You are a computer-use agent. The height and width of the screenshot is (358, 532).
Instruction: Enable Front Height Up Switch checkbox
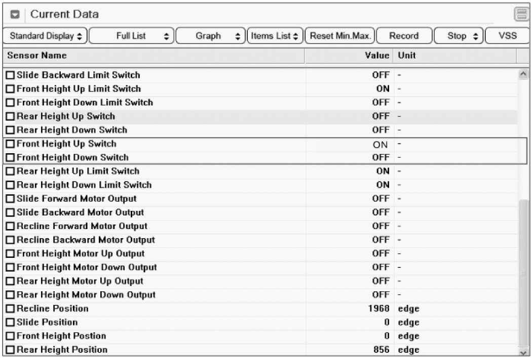coord(10,144)
